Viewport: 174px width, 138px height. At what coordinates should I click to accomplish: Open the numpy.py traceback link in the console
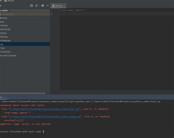(x=45, y=116)
